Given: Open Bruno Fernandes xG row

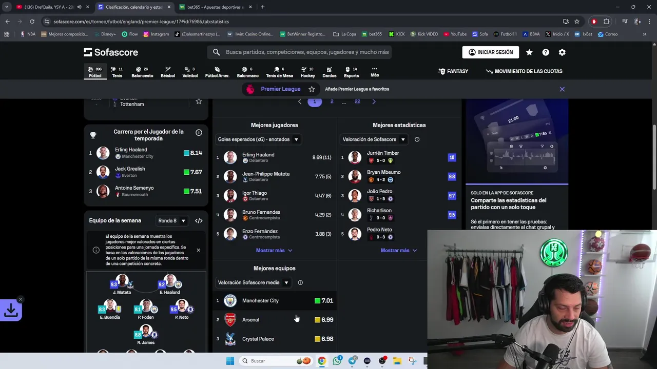Looking at the screenshot, I should [x=275, y=215].
